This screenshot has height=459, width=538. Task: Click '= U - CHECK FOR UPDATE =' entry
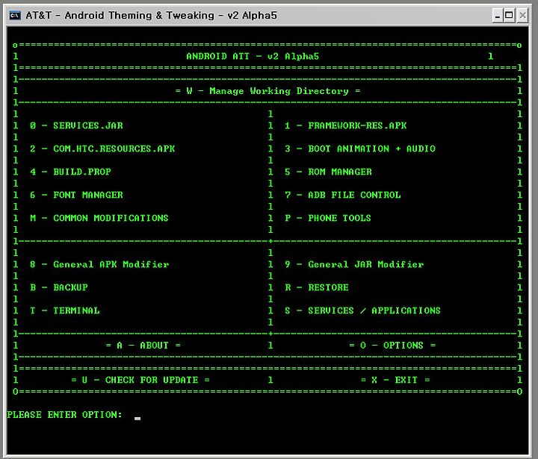(x=140, y=380)
